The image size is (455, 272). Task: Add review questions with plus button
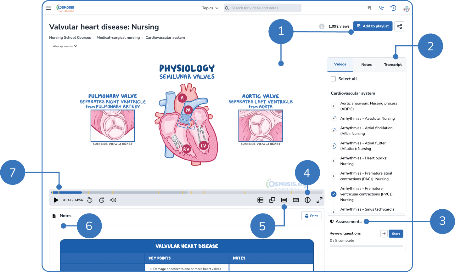384,234
